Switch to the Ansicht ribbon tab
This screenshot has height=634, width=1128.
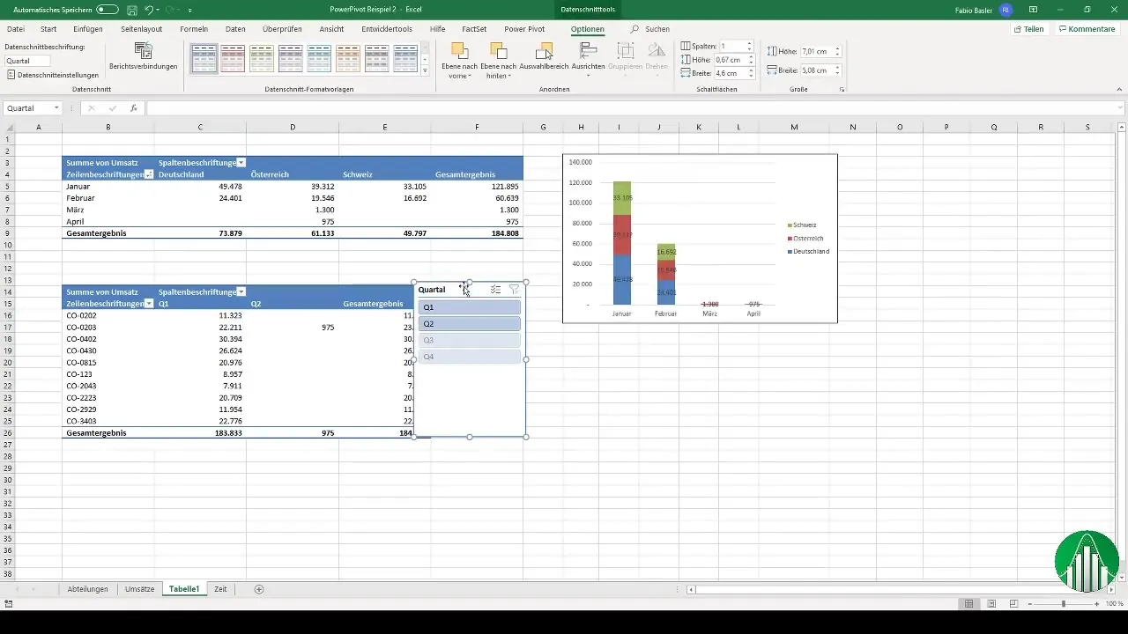(331, 29)
